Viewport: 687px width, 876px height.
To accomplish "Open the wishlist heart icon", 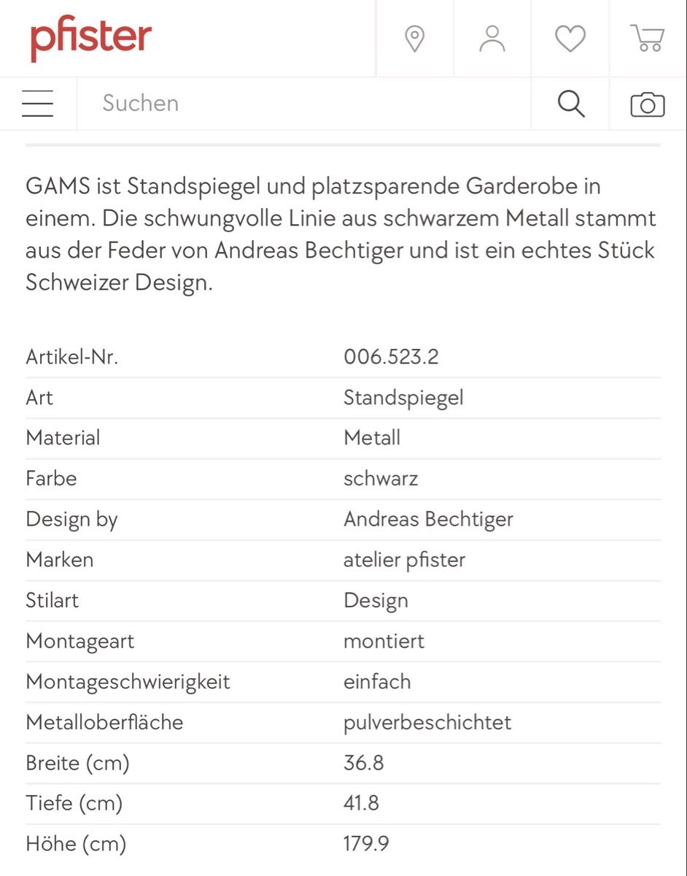I will pos(570,39).
